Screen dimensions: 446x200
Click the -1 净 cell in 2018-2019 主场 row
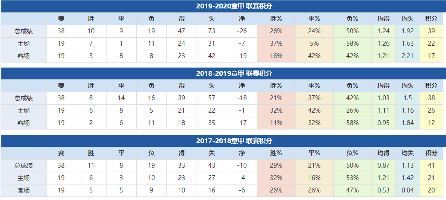242,111
